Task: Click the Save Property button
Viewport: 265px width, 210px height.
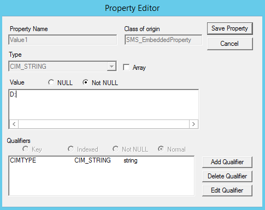Action: click(x=230, y=28)
